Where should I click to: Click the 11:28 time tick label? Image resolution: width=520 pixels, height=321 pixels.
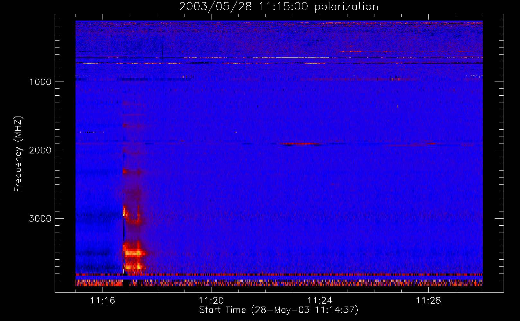coord(428,300)
